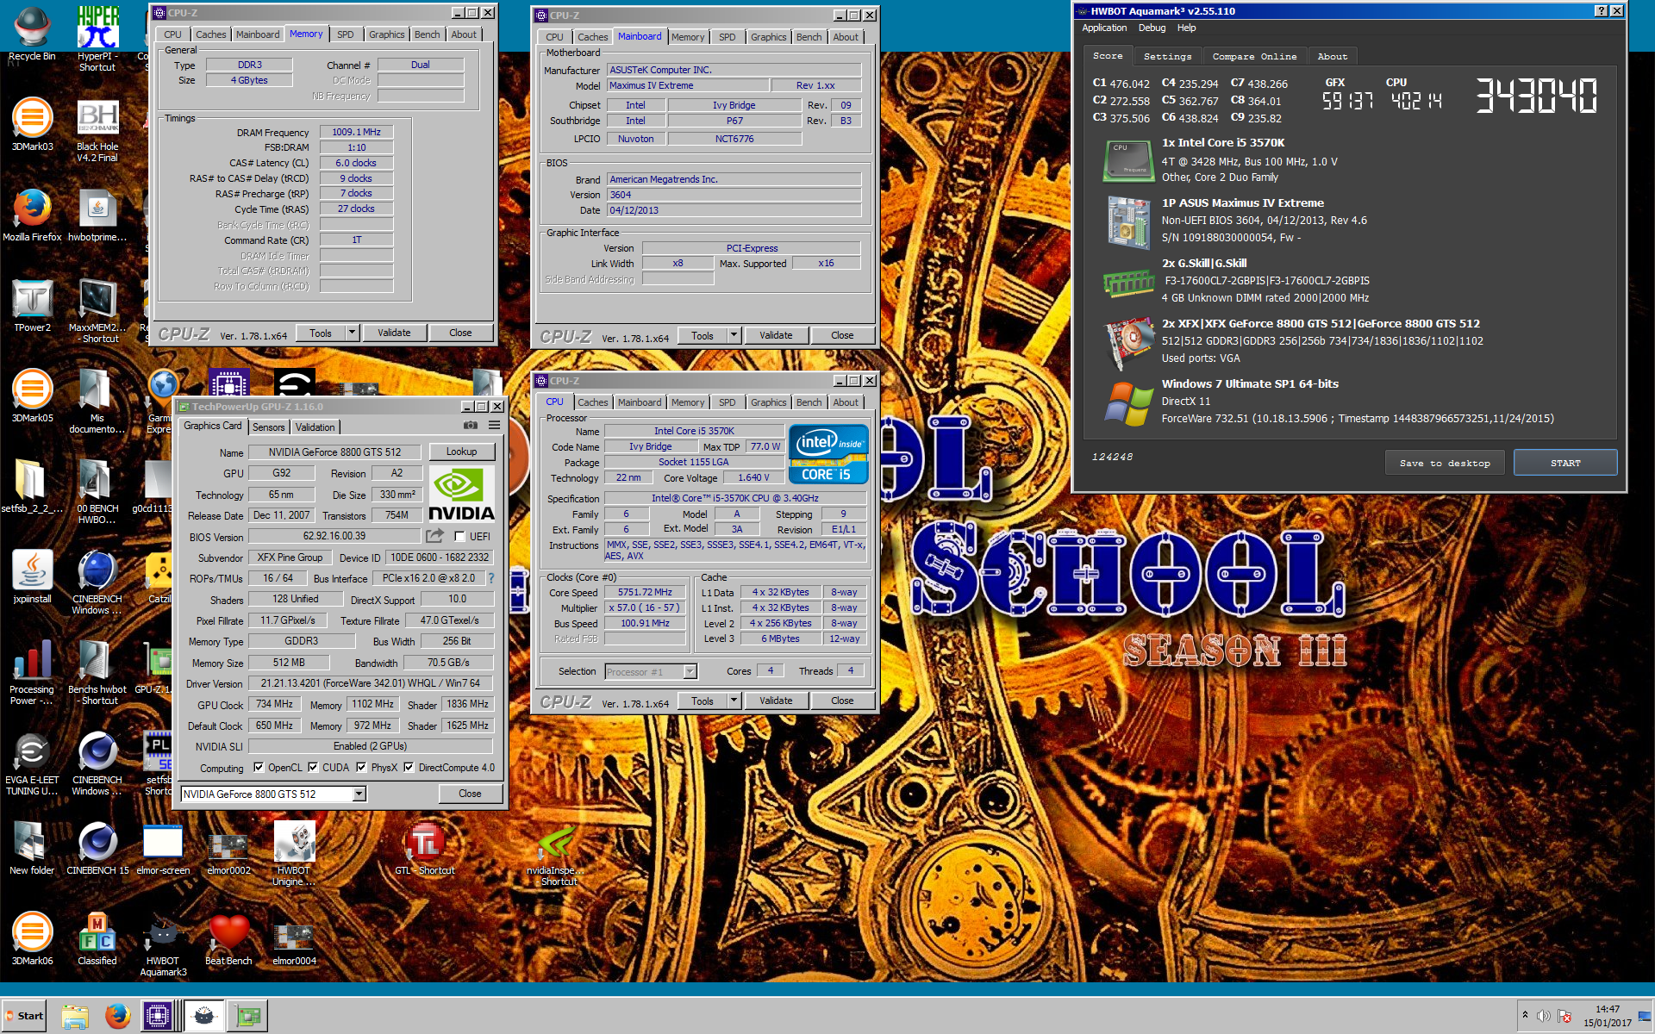The height and width of the screenshot is (1034, 1655).
Task: Open Tools dropdown arrow in CPU-Z Memory window
Action: click(352, 333)
